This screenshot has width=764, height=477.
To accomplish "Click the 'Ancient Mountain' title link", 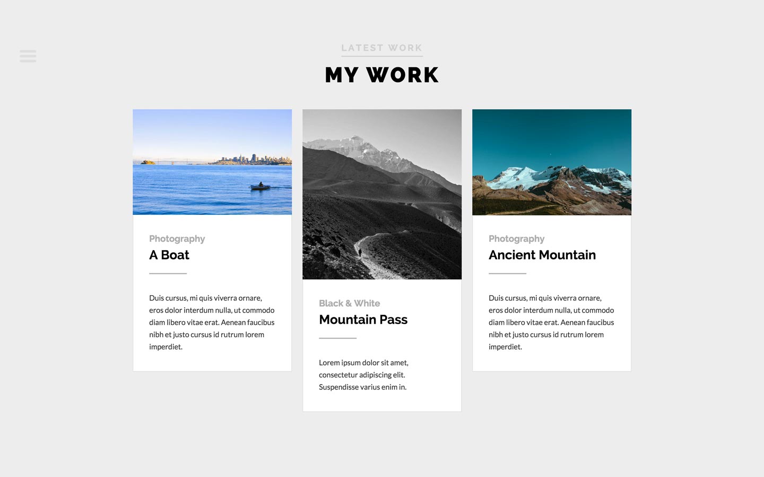I will pos(542,255).
